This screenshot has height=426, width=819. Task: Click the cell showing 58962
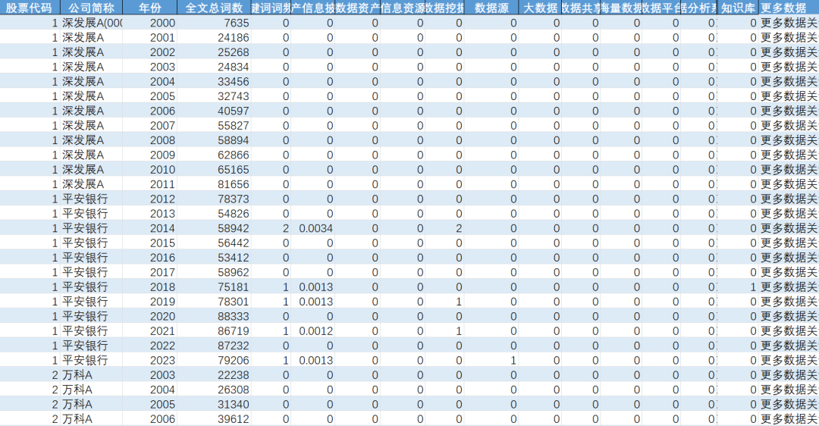[214, 272]
